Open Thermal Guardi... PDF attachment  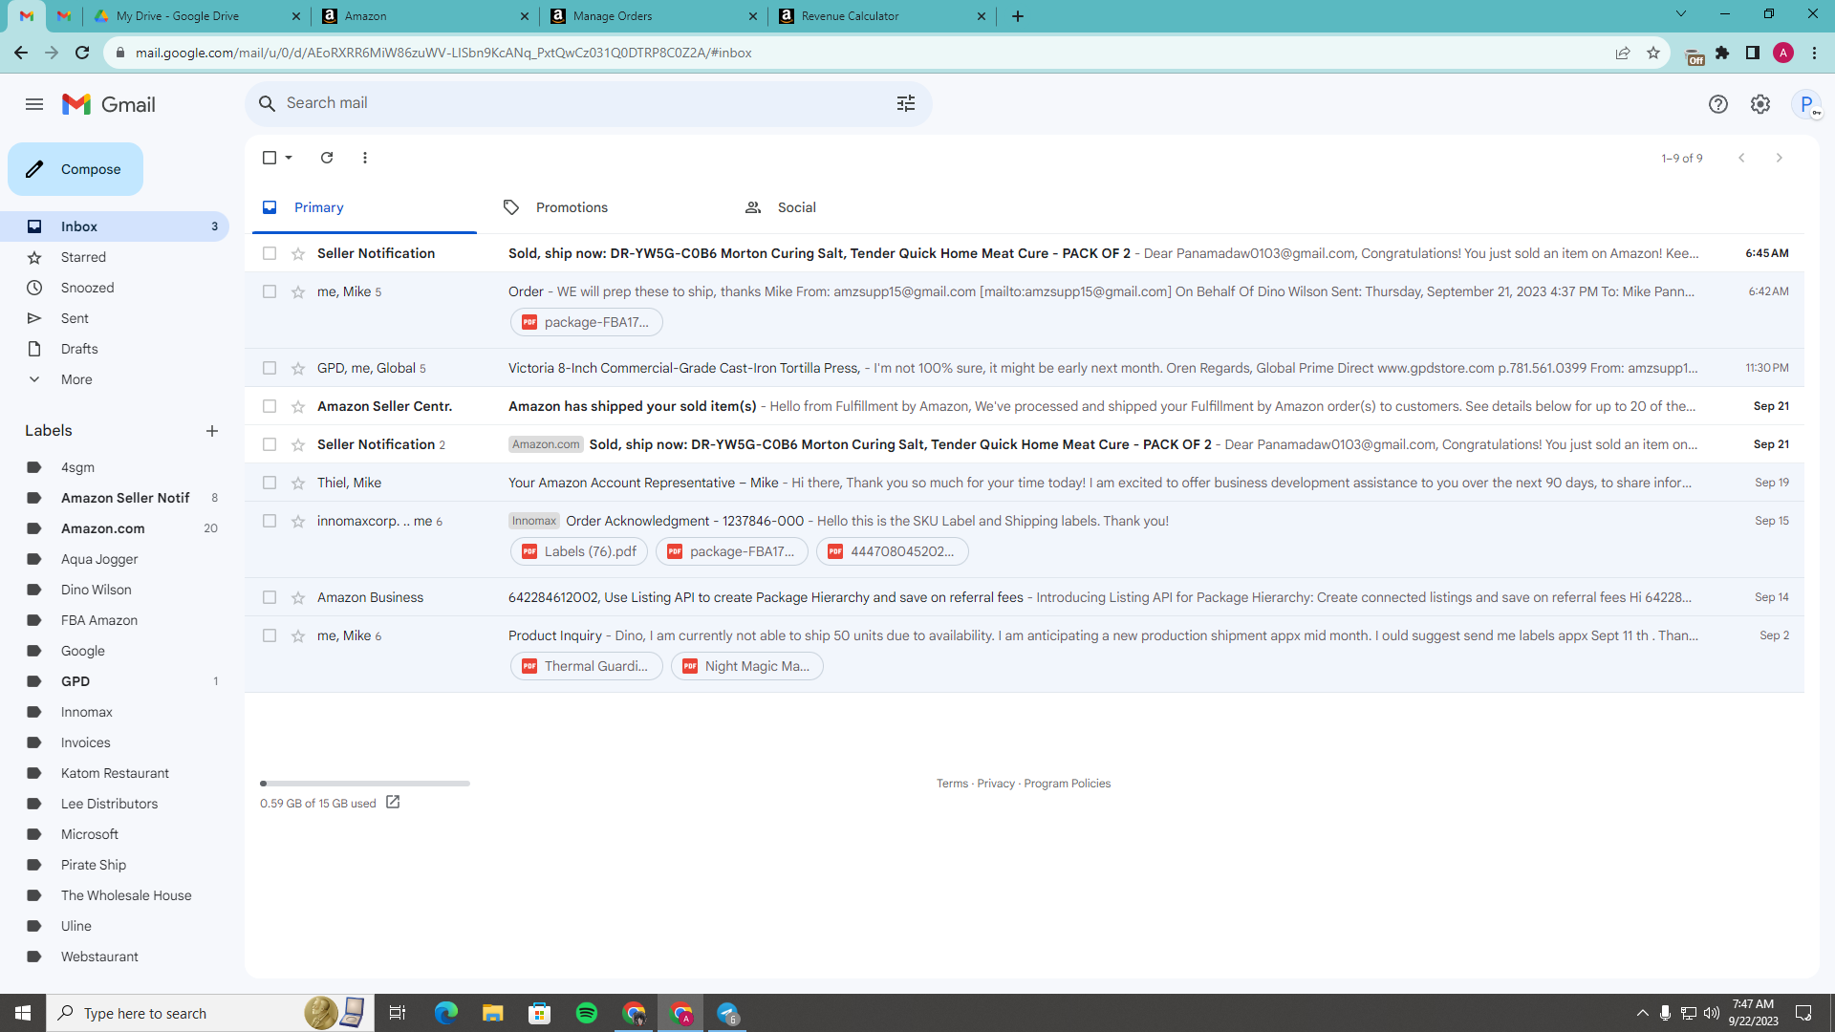point(587,666)
